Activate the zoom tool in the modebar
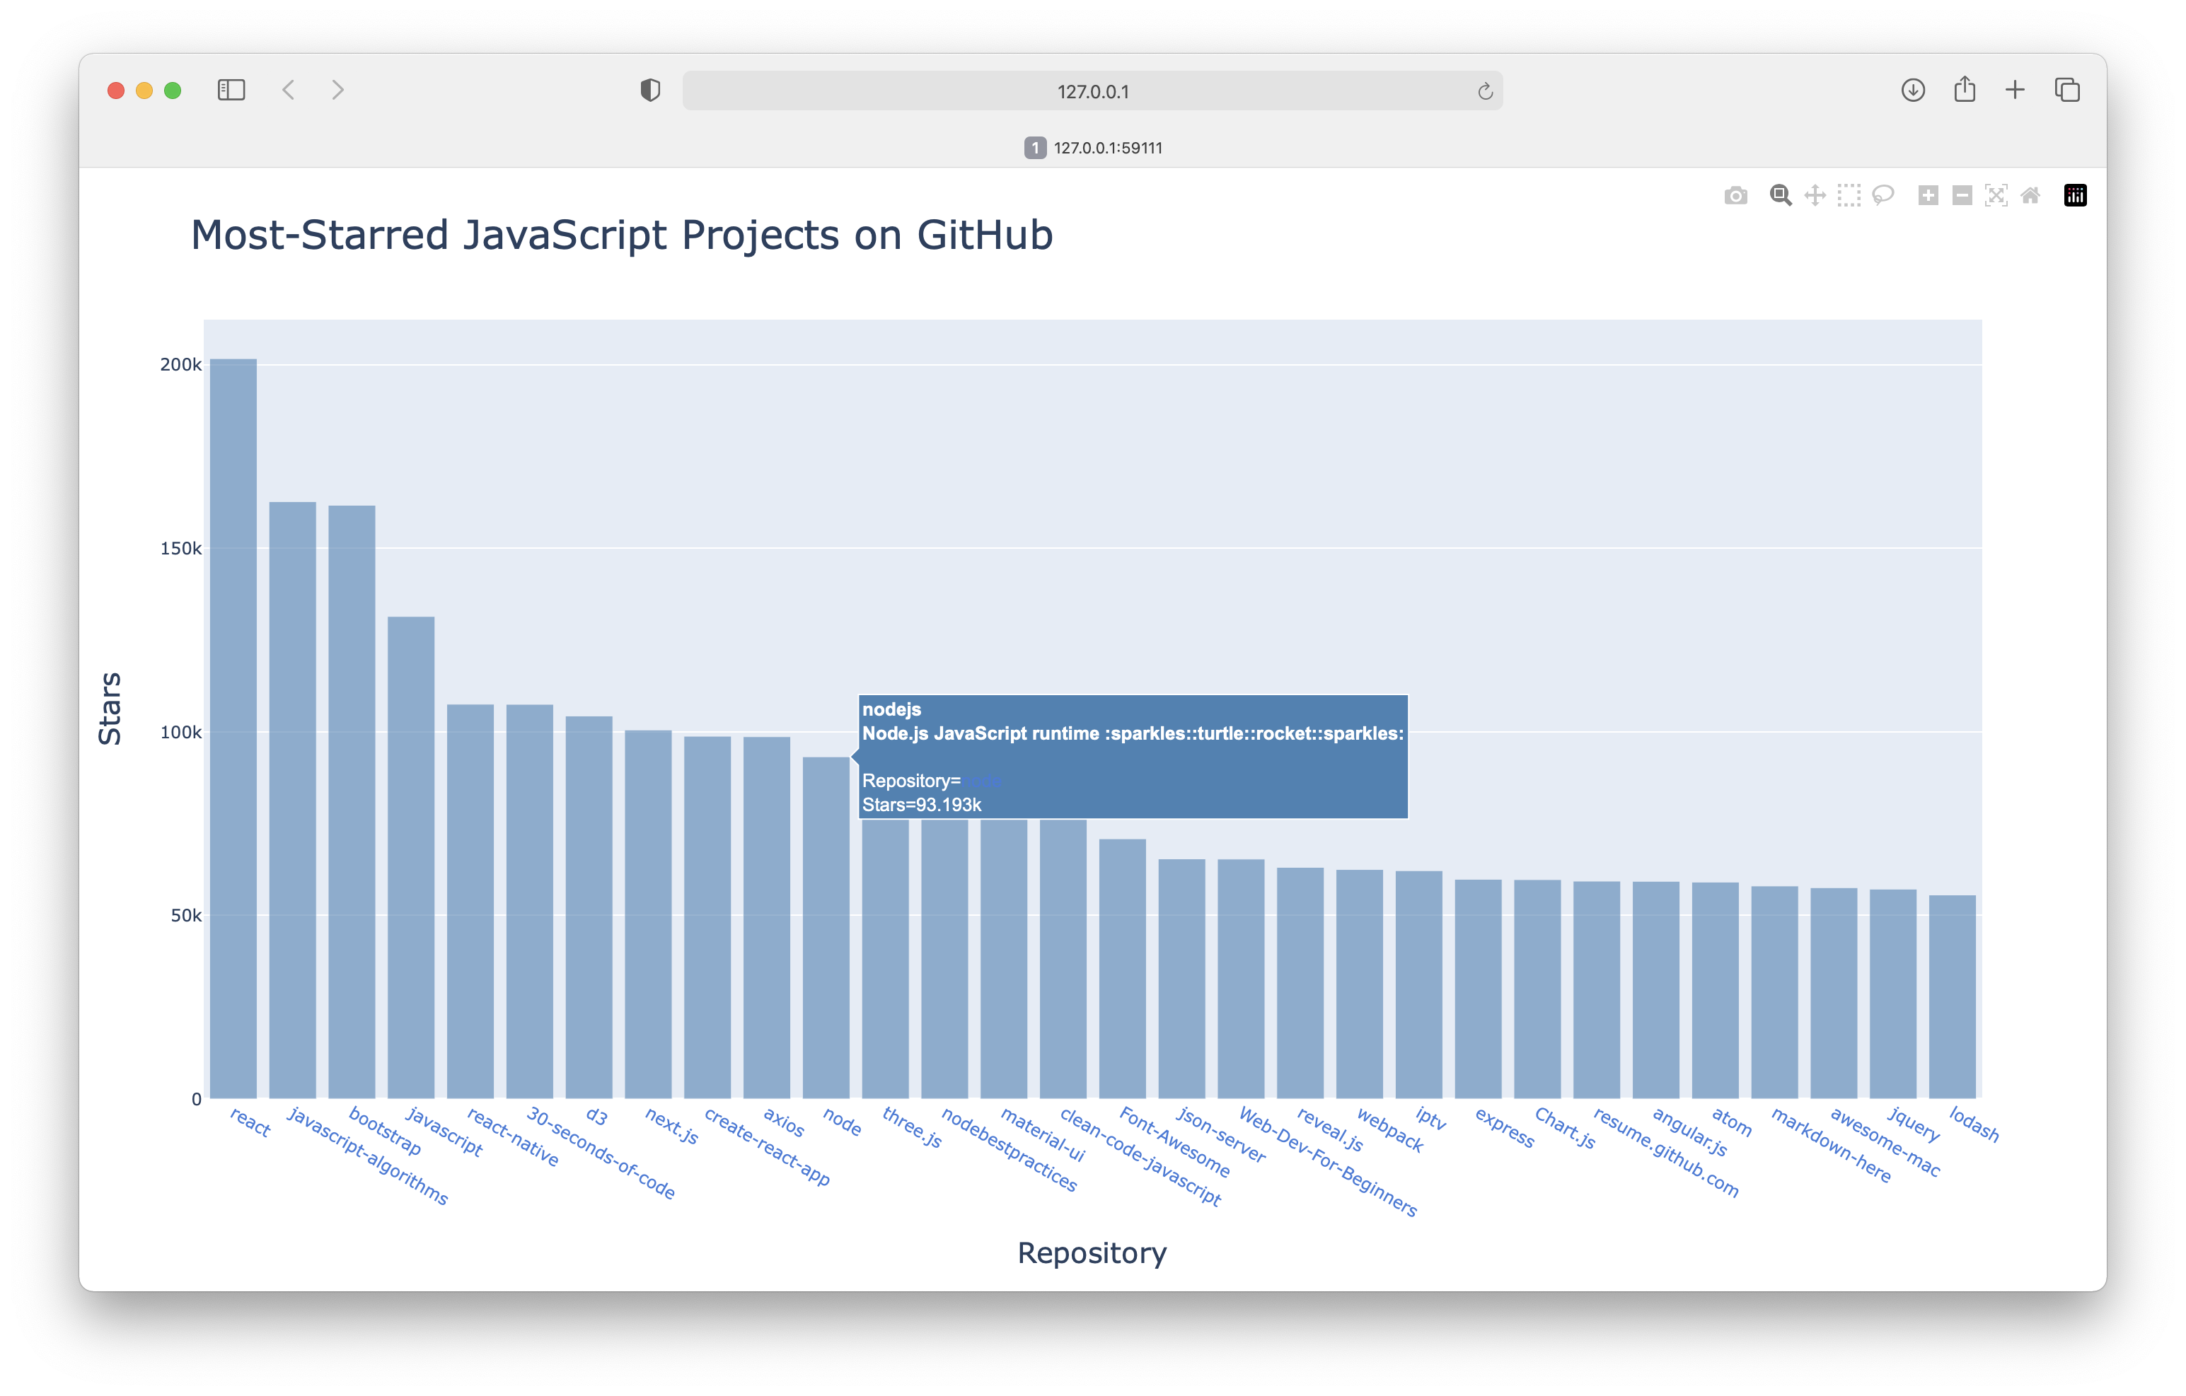The width and height of the screenshot is (2186, 1396). tap(1780, 195)
